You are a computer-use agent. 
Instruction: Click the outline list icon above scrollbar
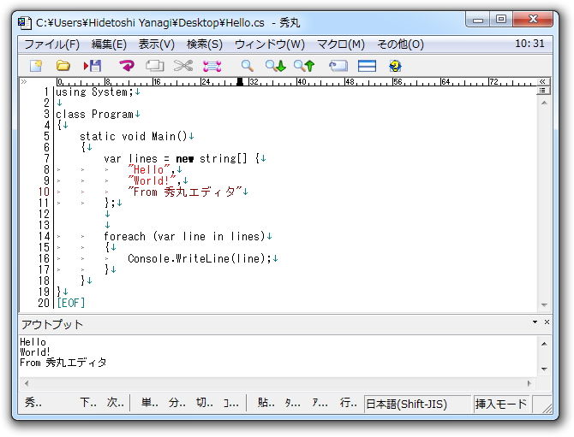tap(542, 91)
